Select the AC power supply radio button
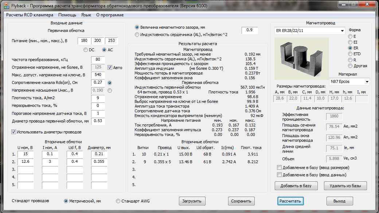This screenshot has width=379, height=213. point(105,50)
